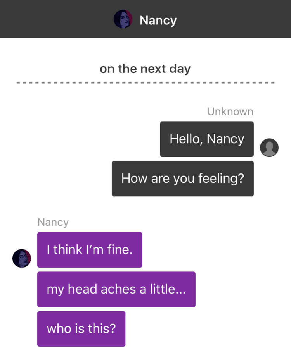Click the dashed separator line
The image size is (291, 364).
[145, 83]
